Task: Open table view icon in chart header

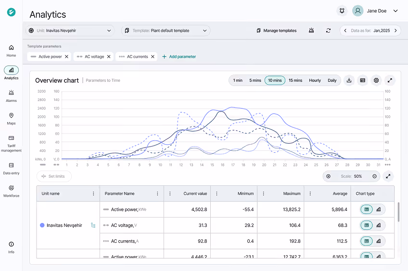Action: pos(363,80)
